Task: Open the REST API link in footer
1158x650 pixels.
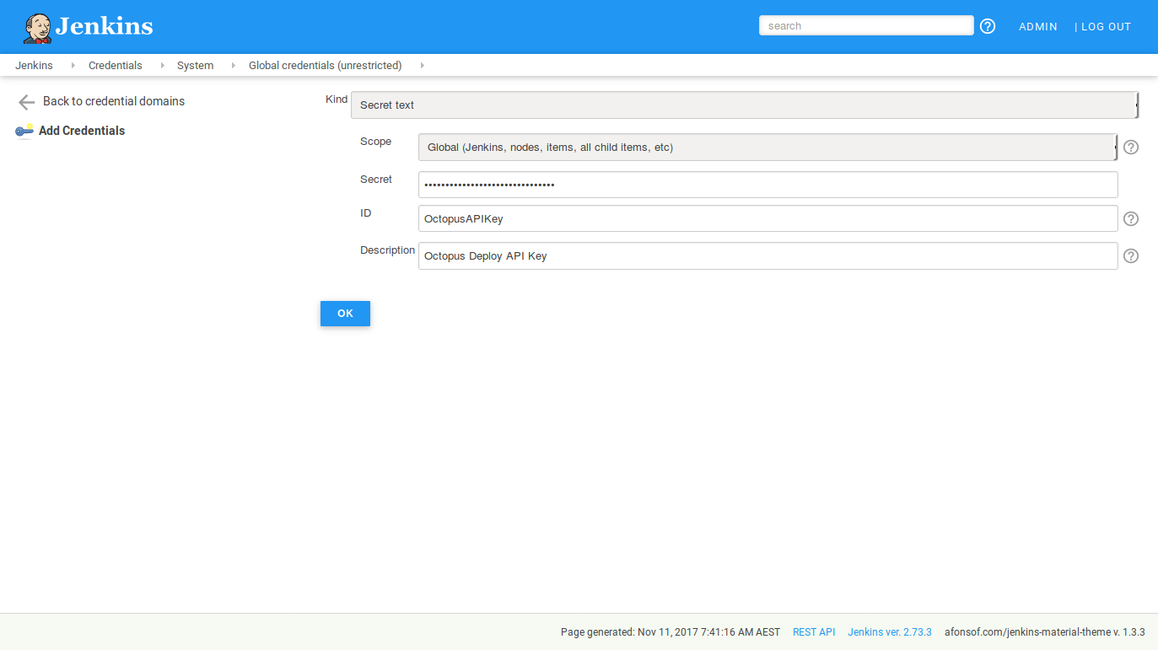Action: coord(813,632)
